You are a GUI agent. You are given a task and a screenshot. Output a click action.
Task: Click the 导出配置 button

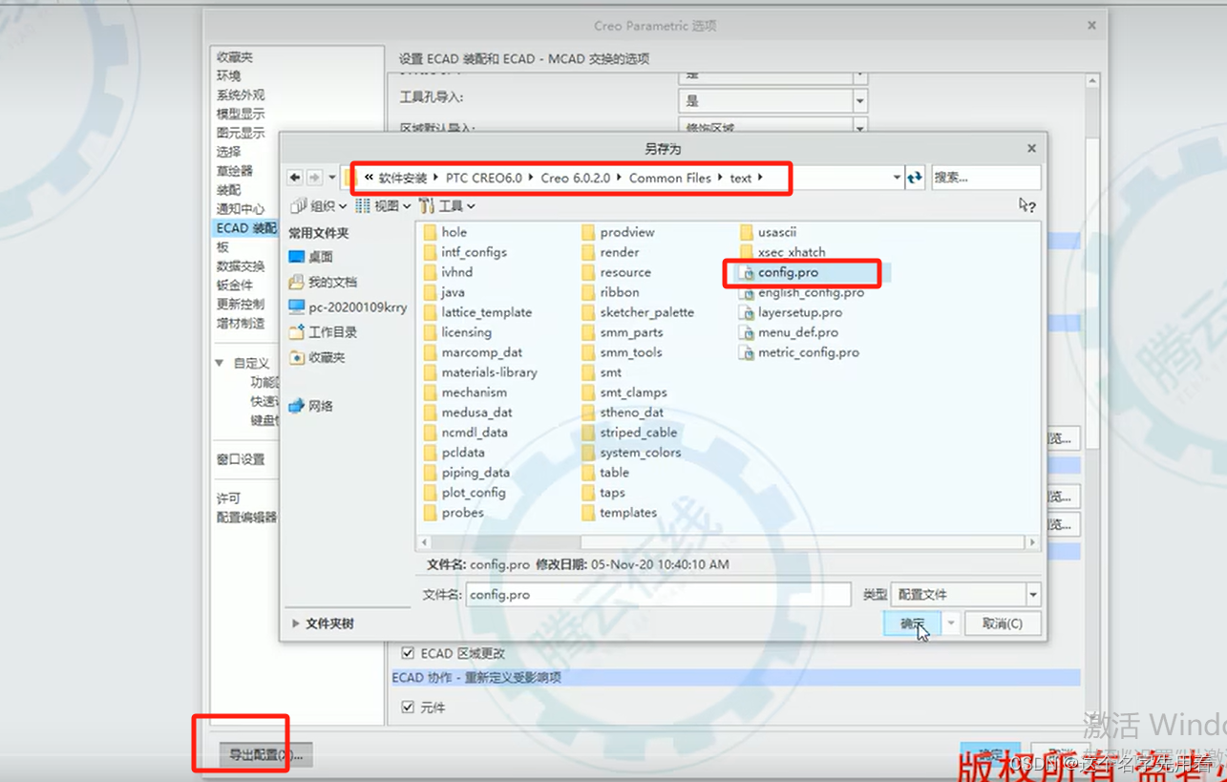click(265, 755)
